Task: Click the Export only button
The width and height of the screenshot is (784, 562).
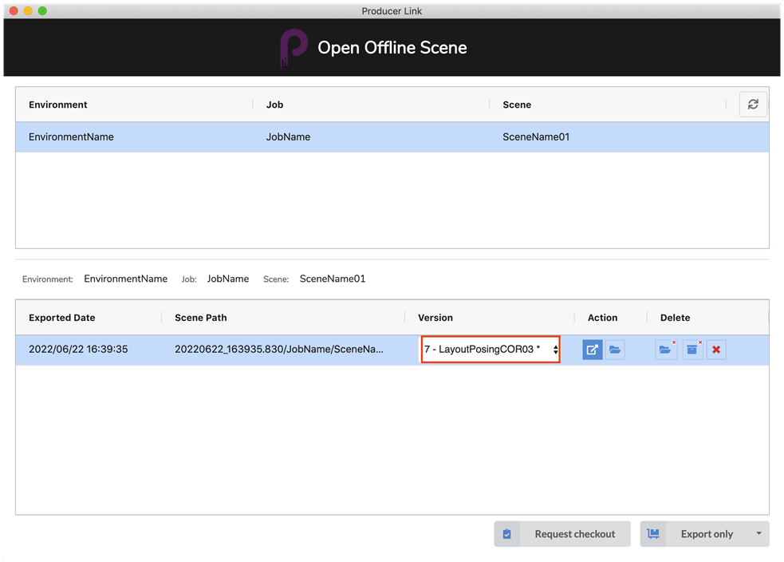Action: (x=706, y=534)
